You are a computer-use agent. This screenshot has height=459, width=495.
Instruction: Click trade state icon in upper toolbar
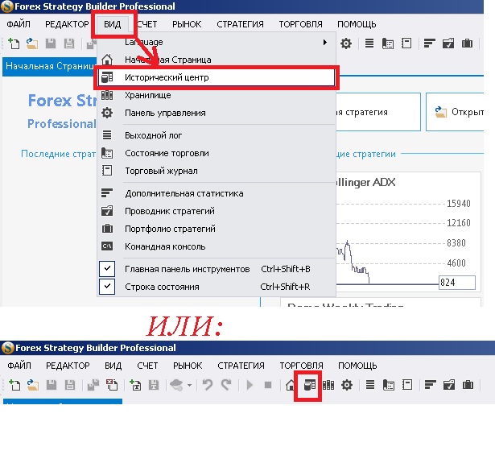[388, 43]
